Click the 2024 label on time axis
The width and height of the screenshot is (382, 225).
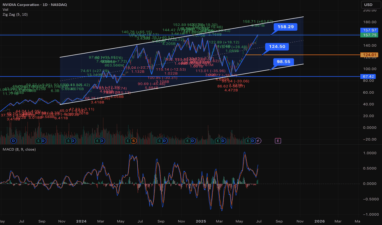81,221
